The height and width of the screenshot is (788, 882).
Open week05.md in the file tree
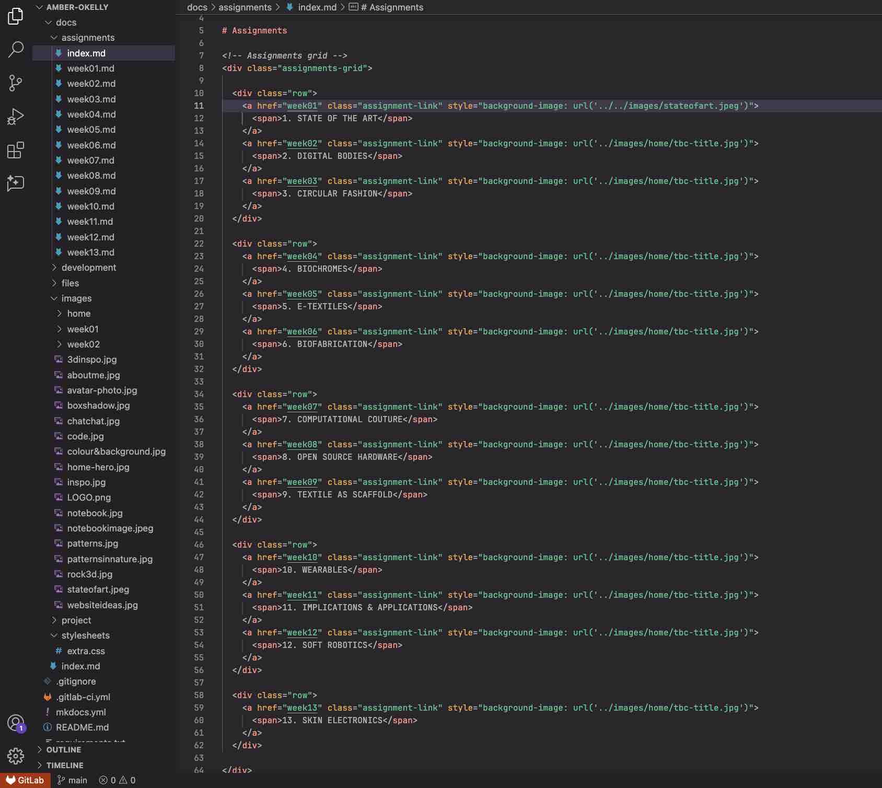click(91, 130)
